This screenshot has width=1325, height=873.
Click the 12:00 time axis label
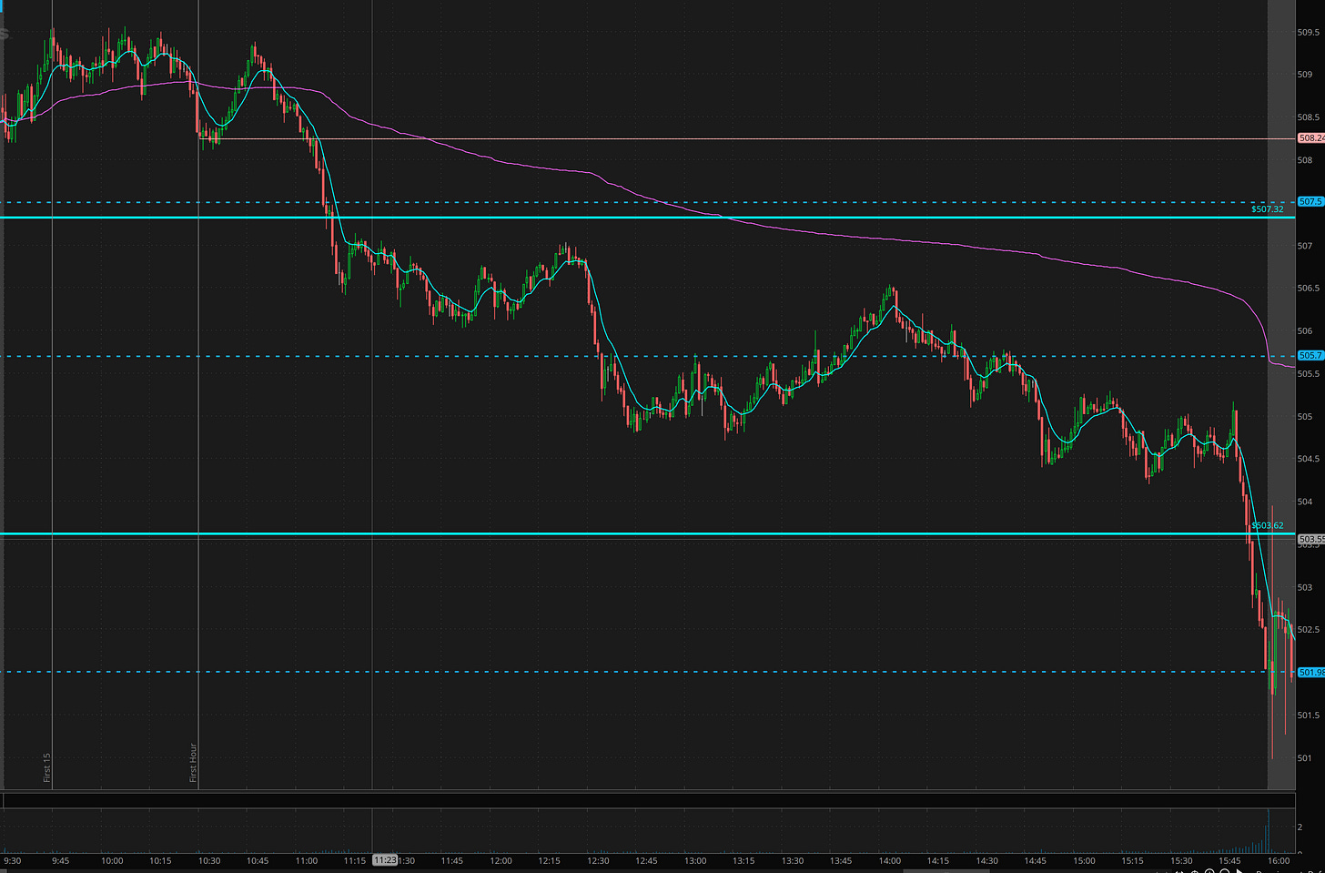pyautogui.click(x=501, y=861)
